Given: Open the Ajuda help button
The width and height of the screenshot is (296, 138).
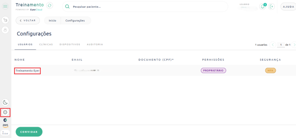Looking at the screenshot, I should (x=287, y=6).
